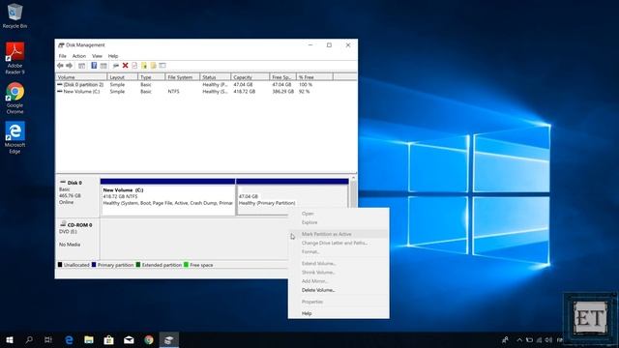Image resolution: width=619 pixels, height=348 pixels.
Task: Sort by the Status column header
Action: pos(215,77)
